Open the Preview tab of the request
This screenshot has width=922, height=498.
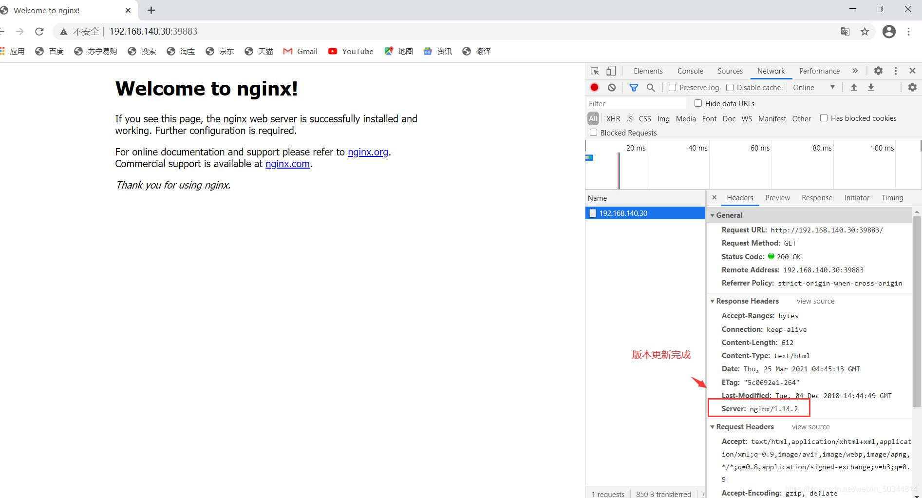[x=777, y=198]
